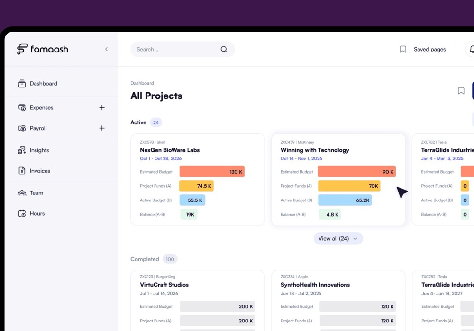Click NexGen 19K Balance value
Image resolution: width=474 pixels, height=331 pixels.
point(189,214)
